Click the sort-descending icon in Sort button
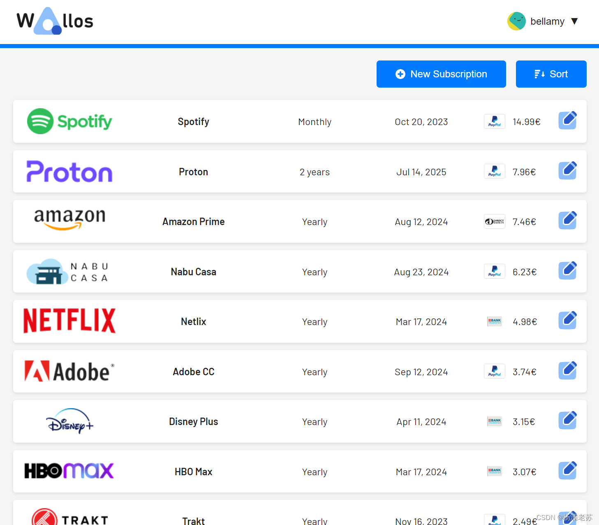The width and height of the screenshot is (599, 525). [x=539, y=74]
